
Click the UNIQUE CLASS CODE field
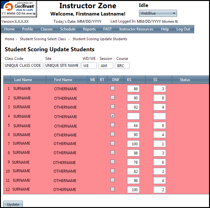tap(23, 66)
